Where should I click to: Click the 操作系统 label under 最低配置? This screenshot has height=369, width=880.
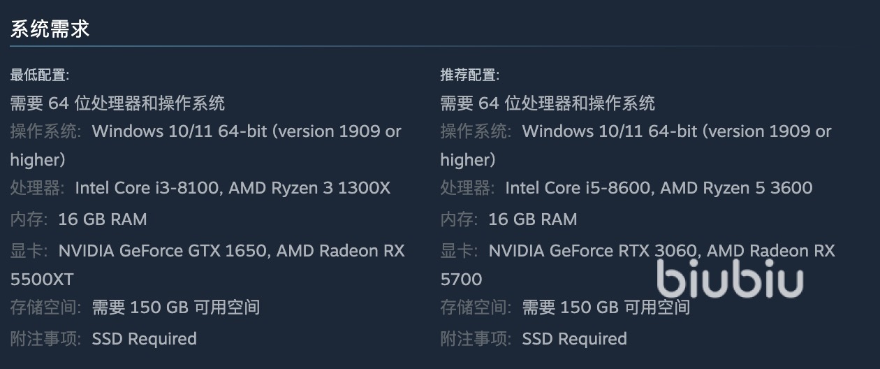tap(45, 131)
